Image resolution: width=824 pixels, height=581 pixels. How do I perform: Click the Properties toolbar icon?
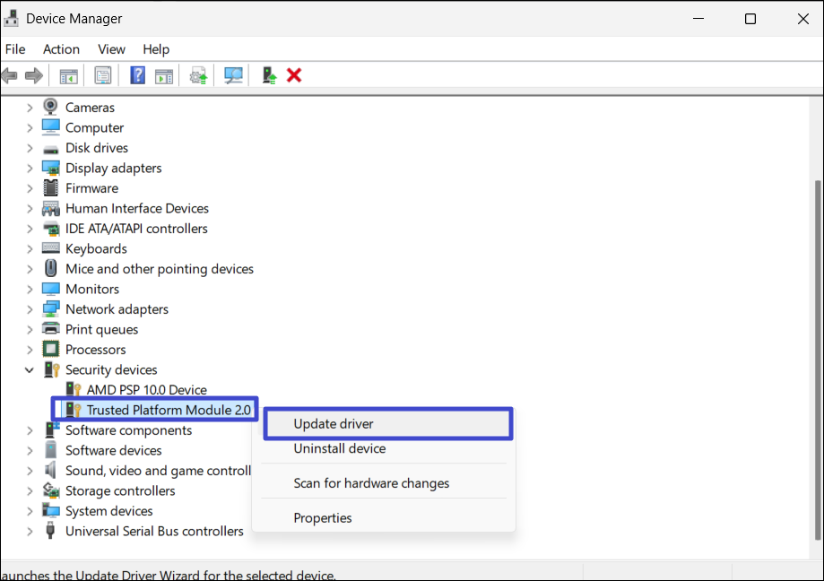(x=103, y=75)
